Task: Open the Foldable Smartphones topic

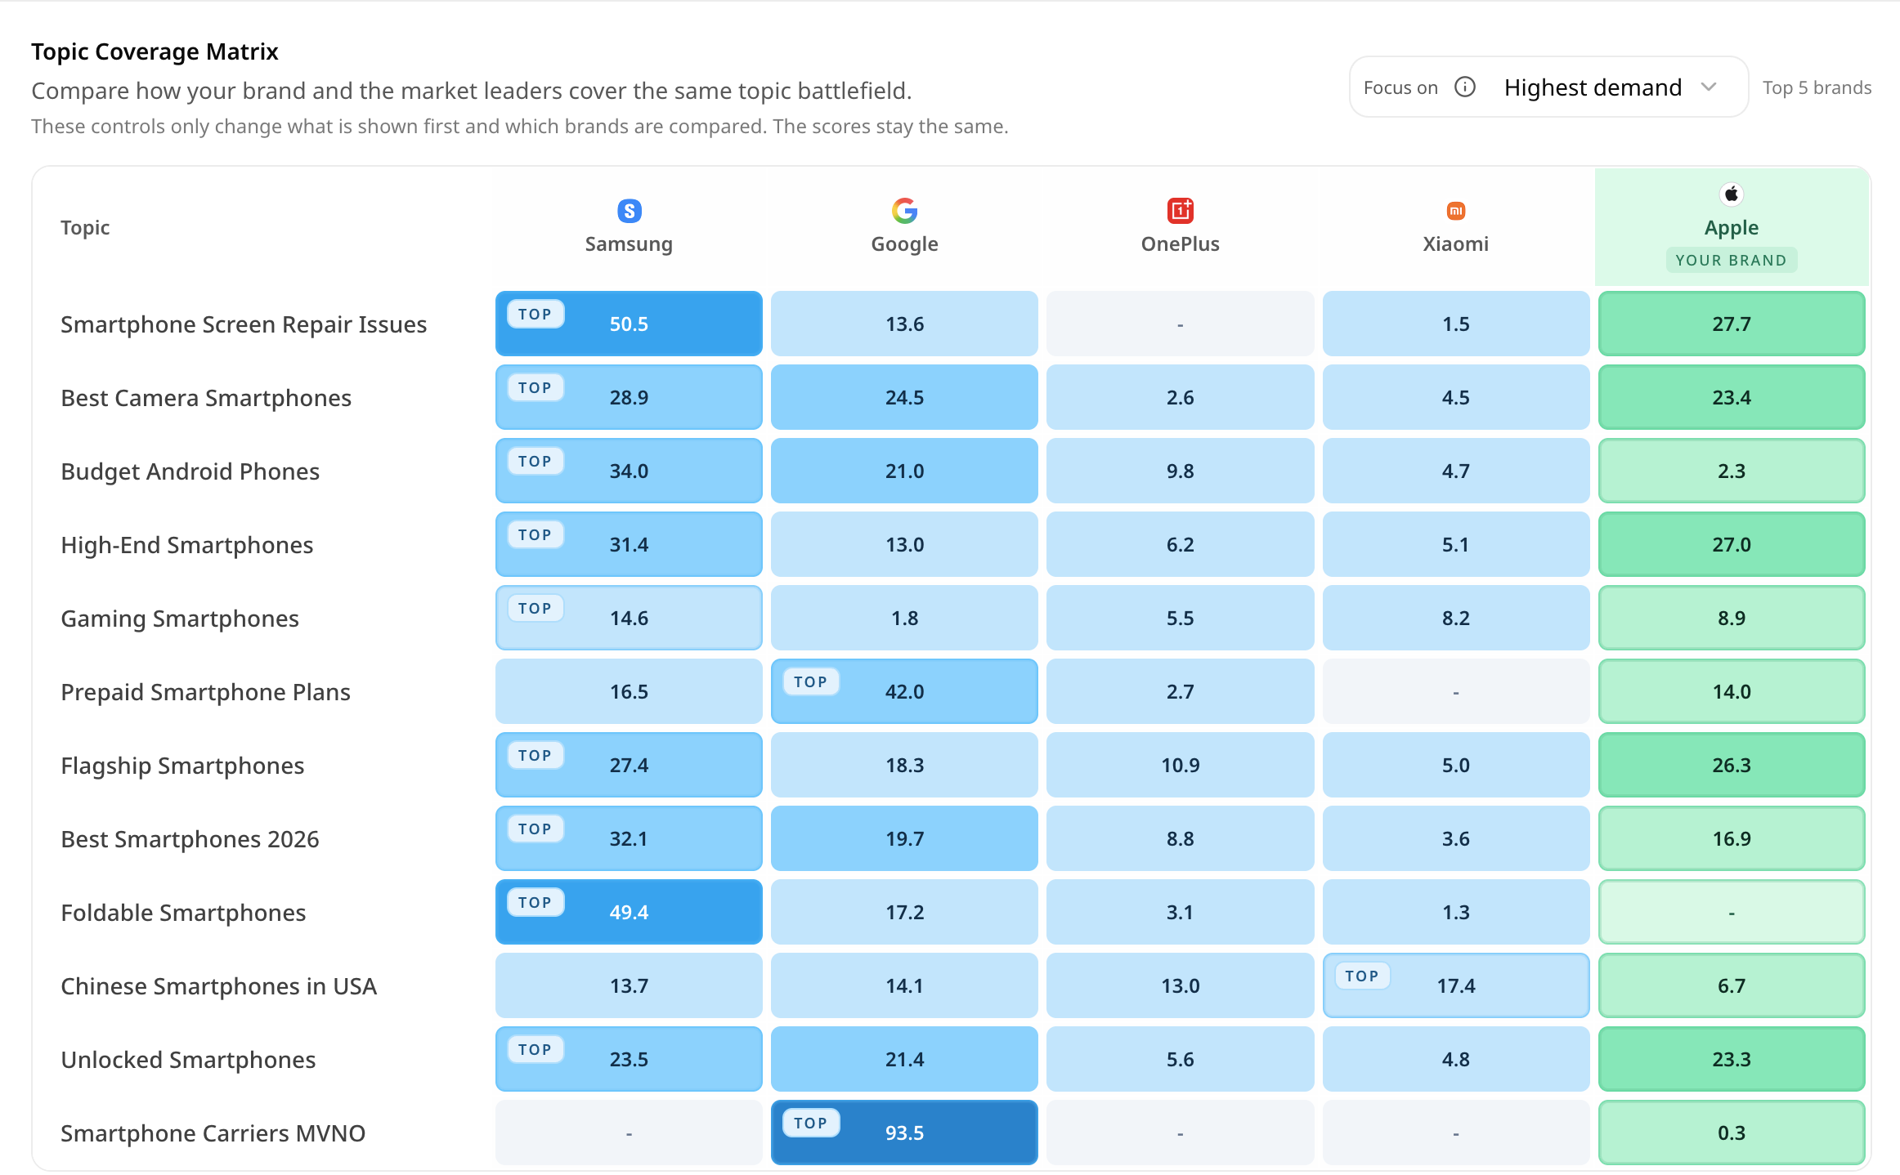Action: 183,913
